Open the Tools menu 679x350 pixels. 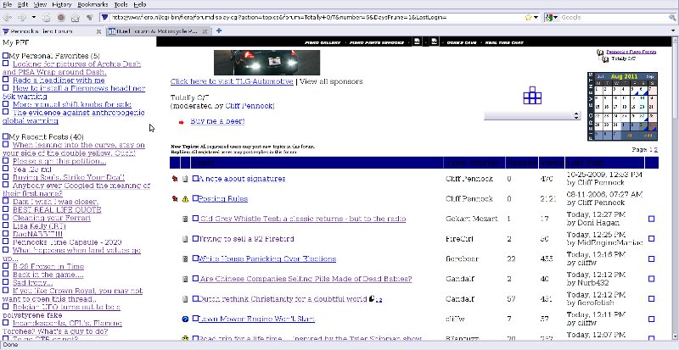(121, 4)
